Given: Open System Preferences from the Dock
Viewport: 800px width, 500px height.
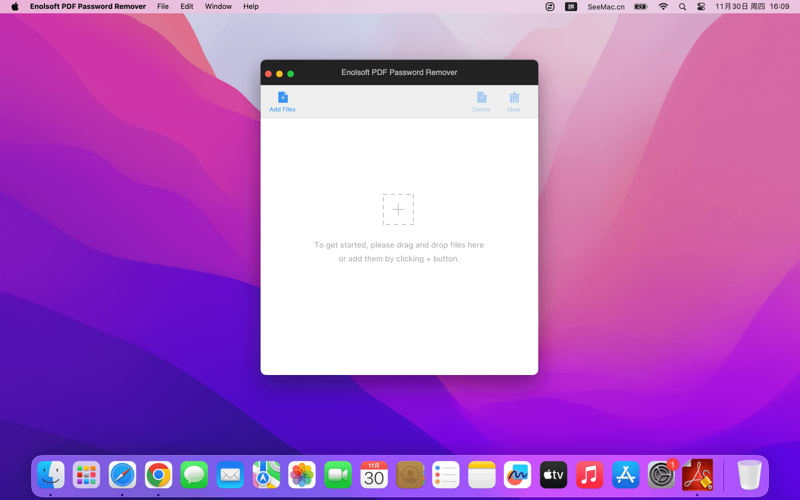Looking at the screenshot, I should [661, 475].
